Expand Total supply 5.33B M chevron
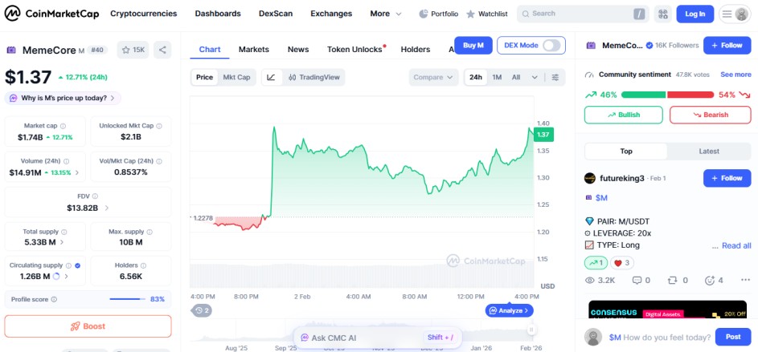758x352 pixels. click(x=61, y=242)
